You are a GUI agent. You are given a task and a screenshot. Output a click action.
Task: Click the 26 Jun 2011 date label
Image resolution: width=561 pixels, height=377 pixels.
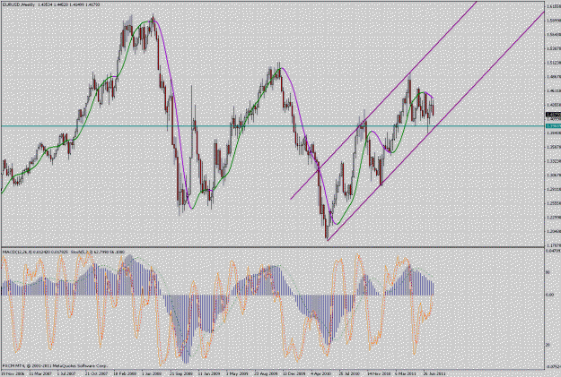tap(434, 373)
